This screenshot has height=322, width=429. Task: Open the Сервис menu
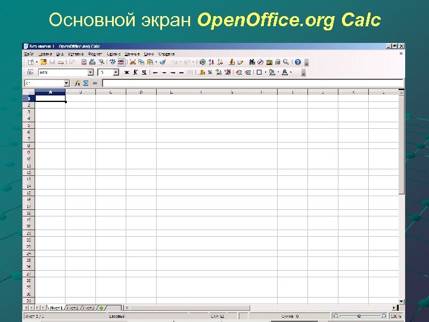[114, 54]
